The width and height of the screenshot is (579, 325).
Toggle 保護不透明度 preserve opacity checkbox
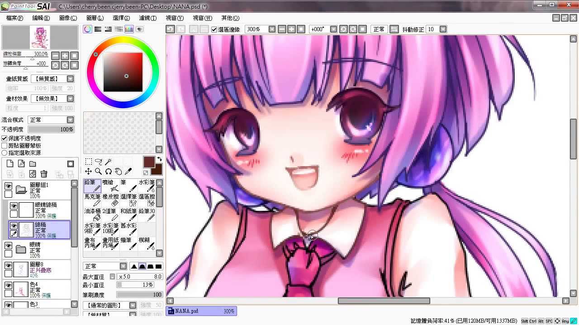coord(5,139)
